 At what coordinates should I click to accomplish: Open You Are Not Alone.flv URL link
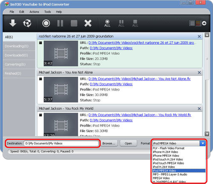139,79
